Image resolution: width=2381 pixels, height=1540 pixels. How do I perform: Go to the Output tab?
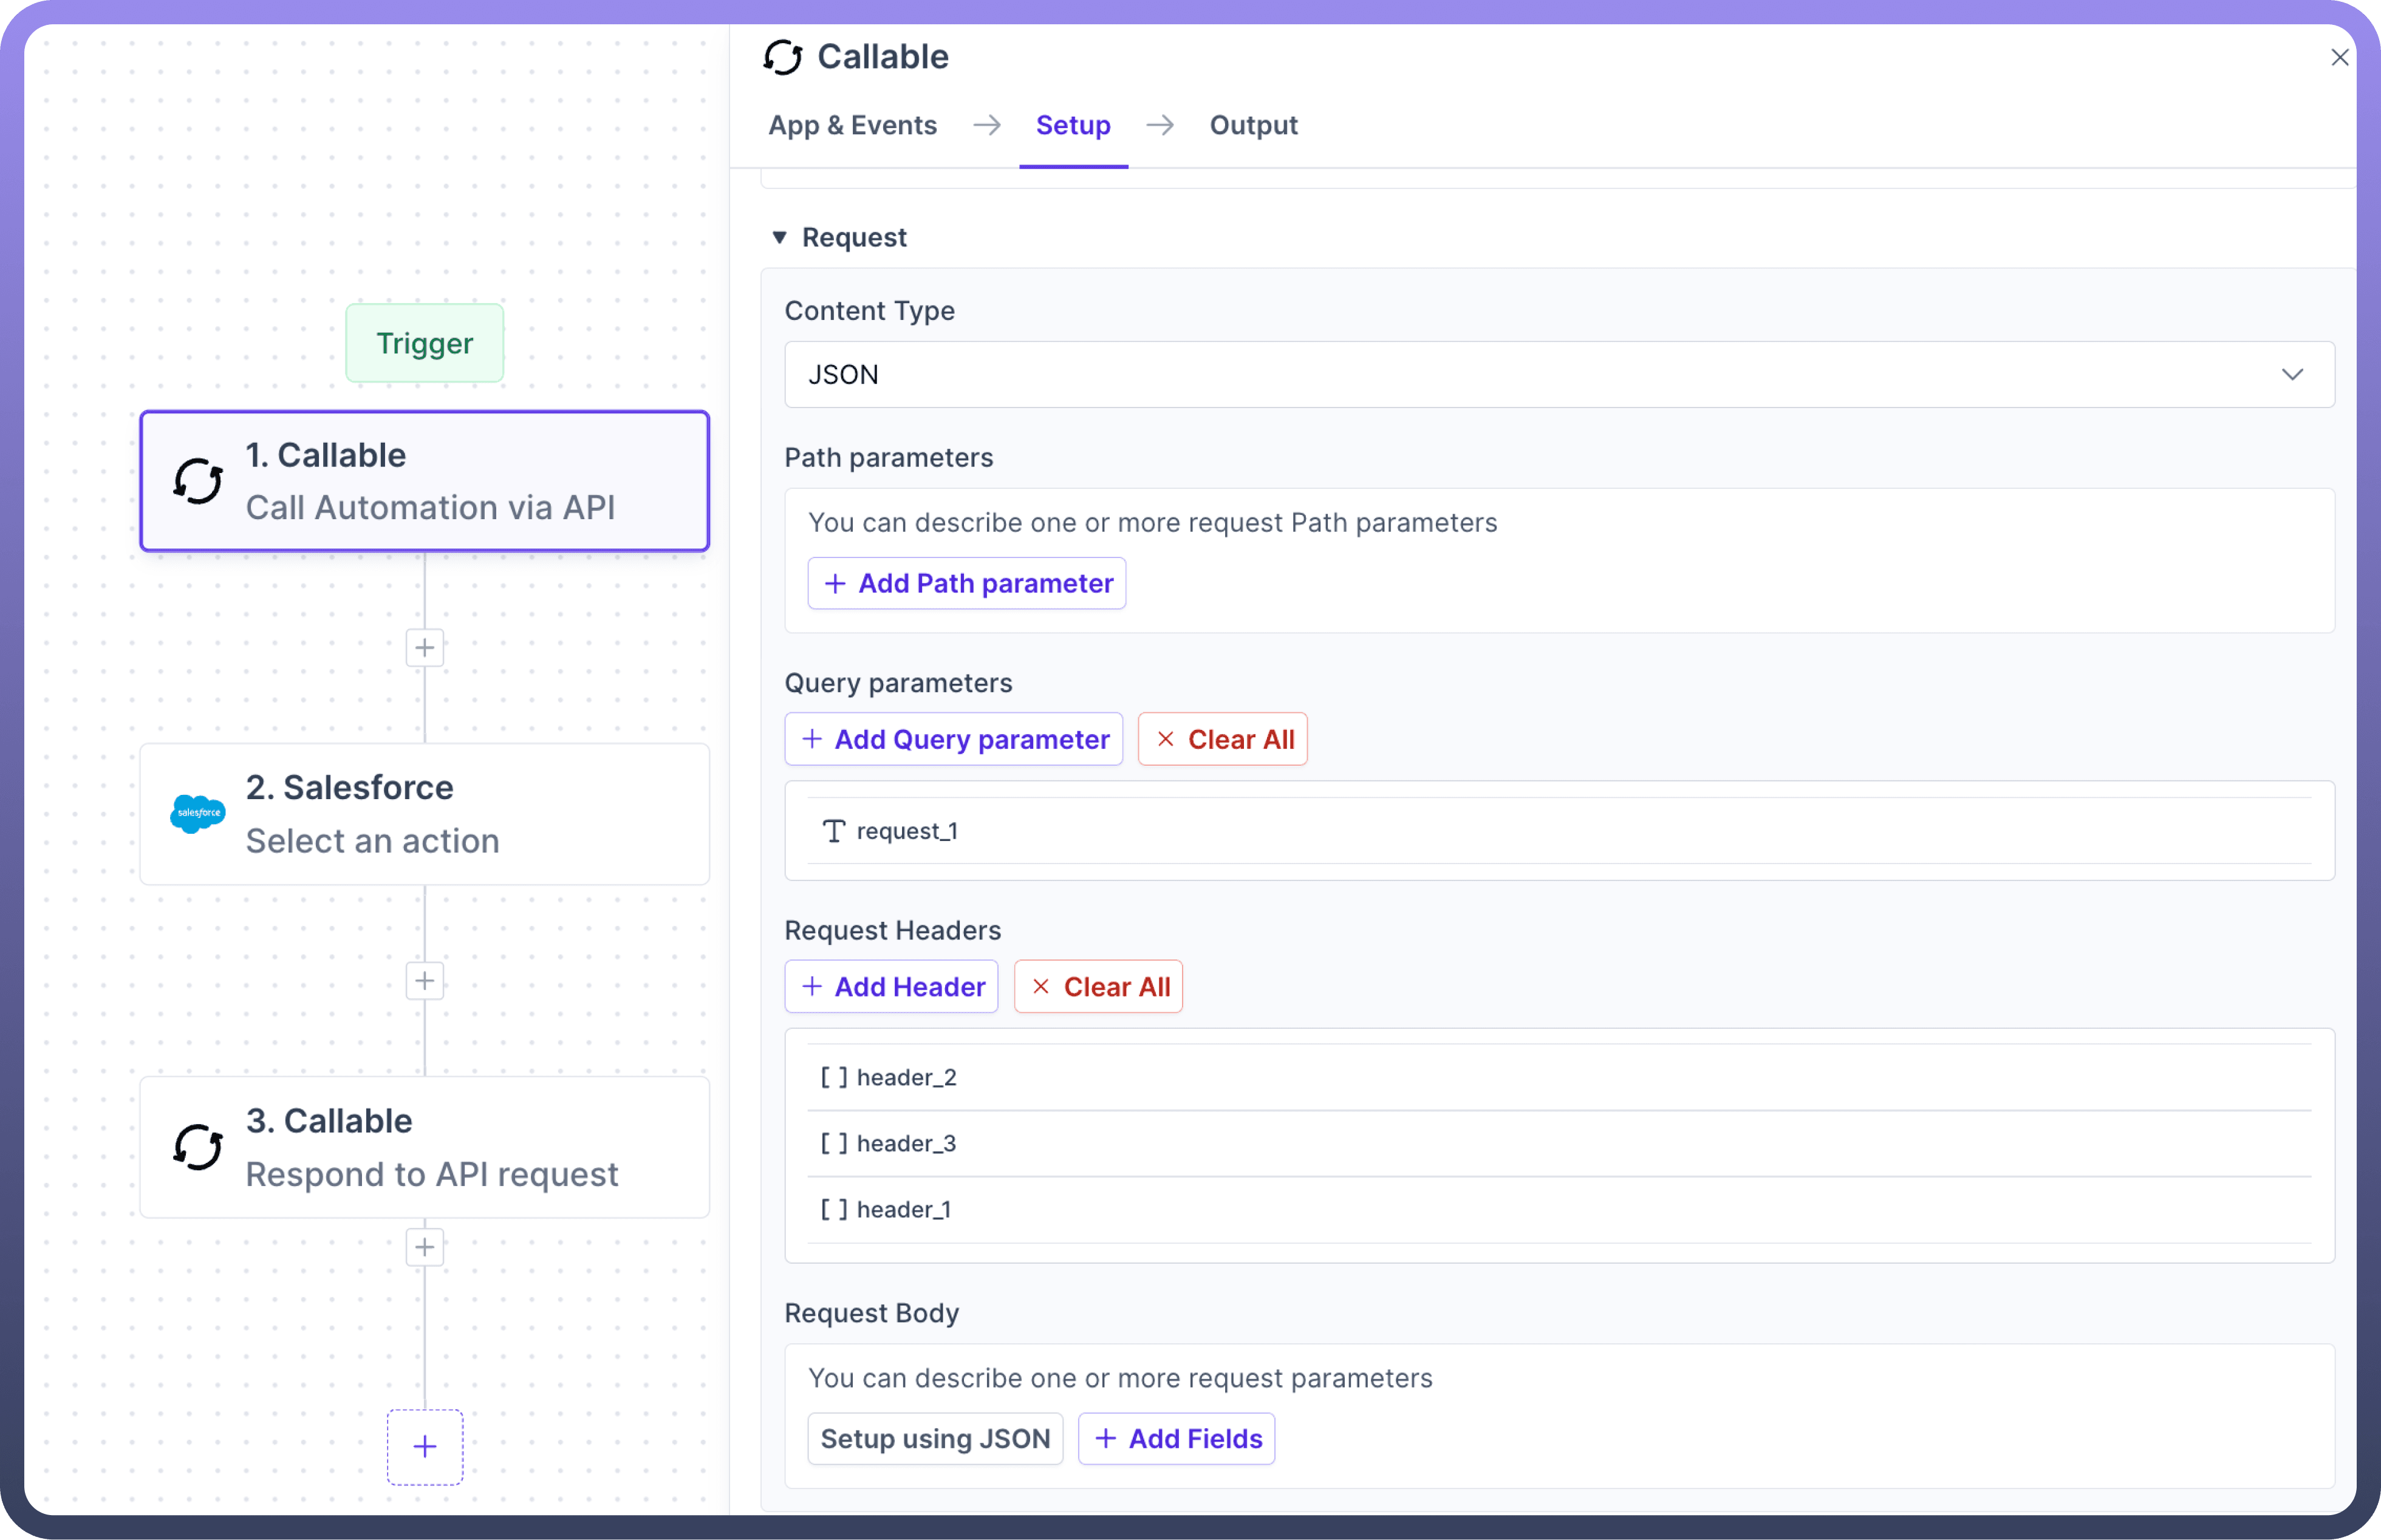click(1253, 125)
